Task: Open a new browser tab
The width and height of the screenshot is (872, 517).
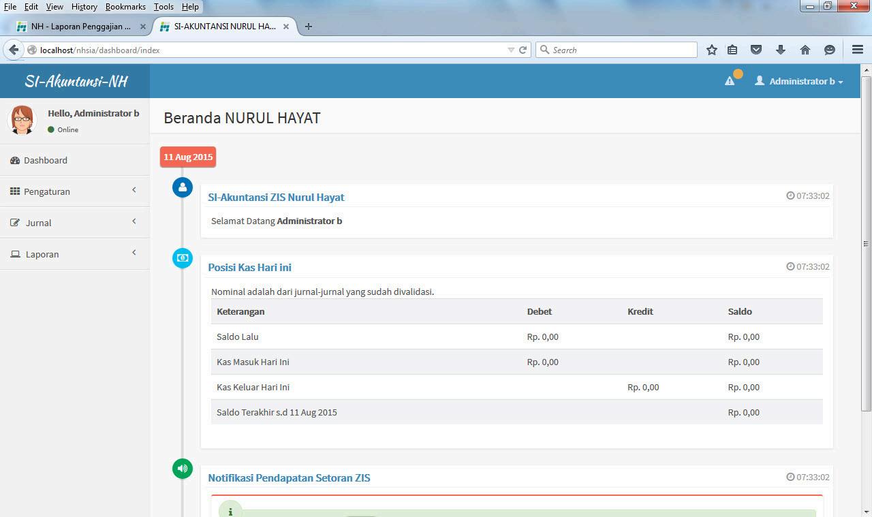Action: 309,27
